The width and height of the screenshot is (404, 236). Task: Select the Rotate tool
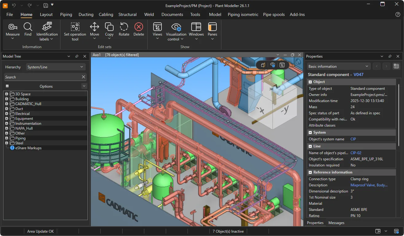[x=124, y=27]
